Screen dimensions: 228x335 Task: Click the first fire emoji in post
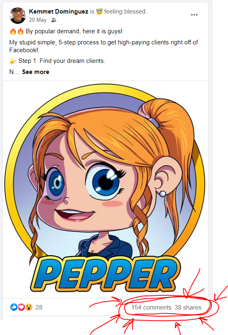13,31
